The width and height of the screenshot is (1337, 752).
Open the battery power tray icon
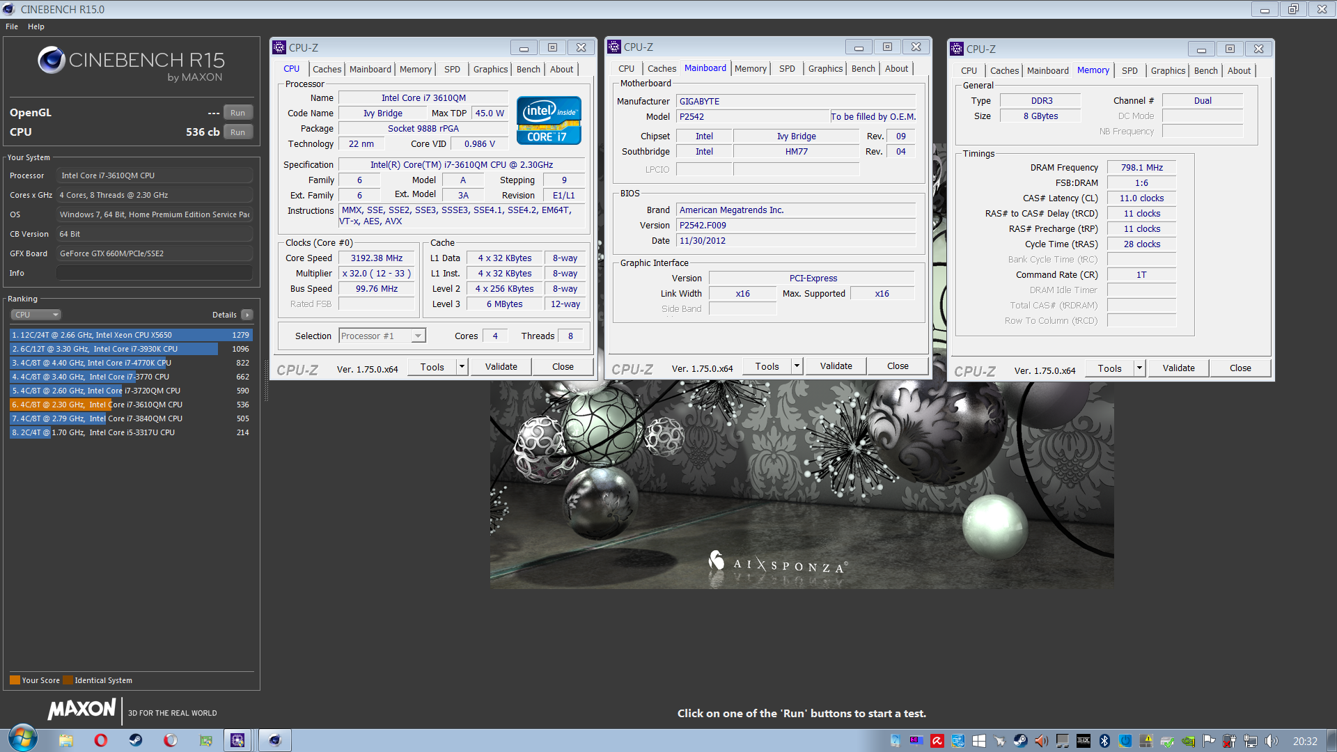tap(1230, 741)
